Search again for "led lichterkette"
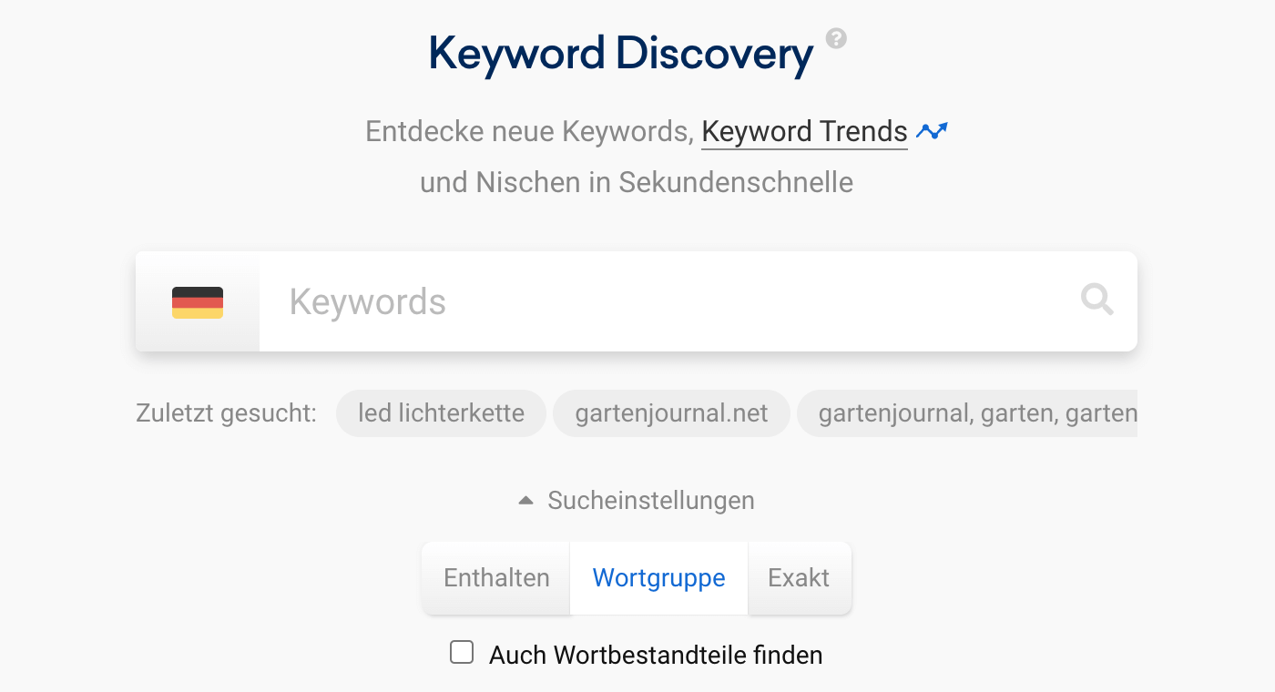The height and width of the screenshot is (692, 1275). [x=441, y=414]
